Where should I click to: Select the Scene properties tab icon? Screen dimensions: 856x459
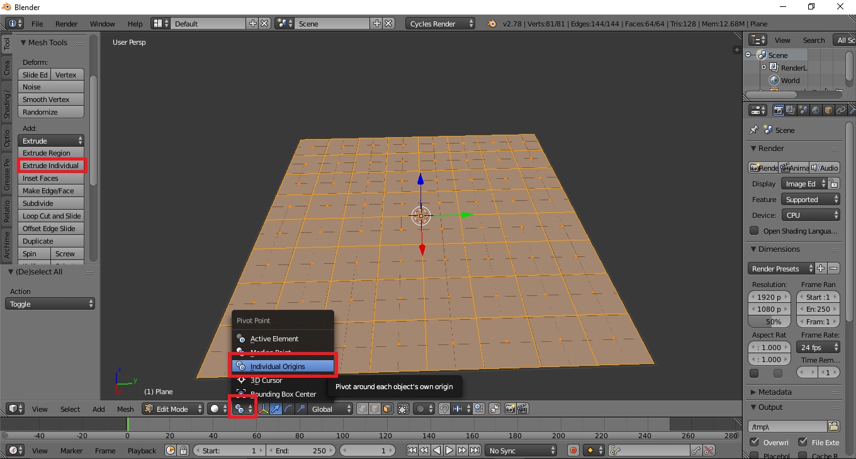[803, 110]
